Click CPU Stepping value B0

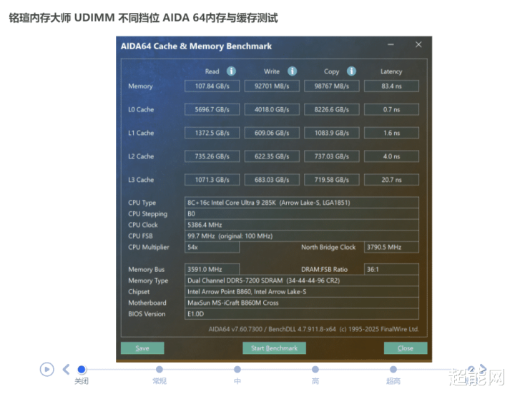[x=302, y=213]
